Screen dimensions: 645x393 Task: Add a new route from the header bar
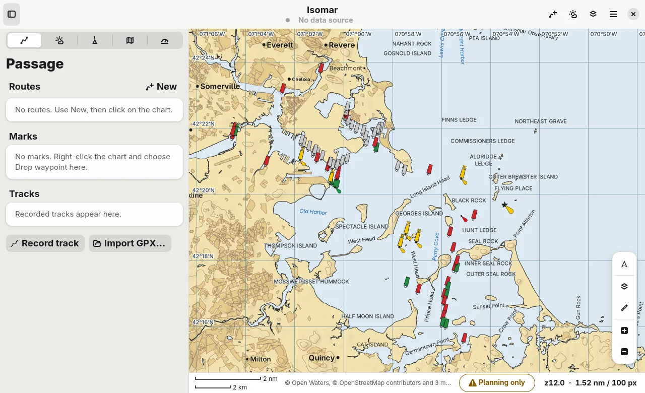click(553, 14)
